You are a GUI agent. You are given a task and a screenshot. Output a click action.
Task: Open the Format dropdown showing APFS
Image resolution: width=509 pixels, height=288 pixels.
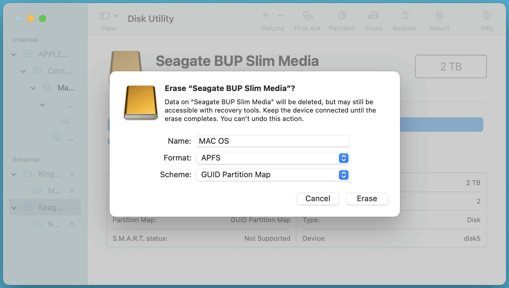(x=273, y=158)
